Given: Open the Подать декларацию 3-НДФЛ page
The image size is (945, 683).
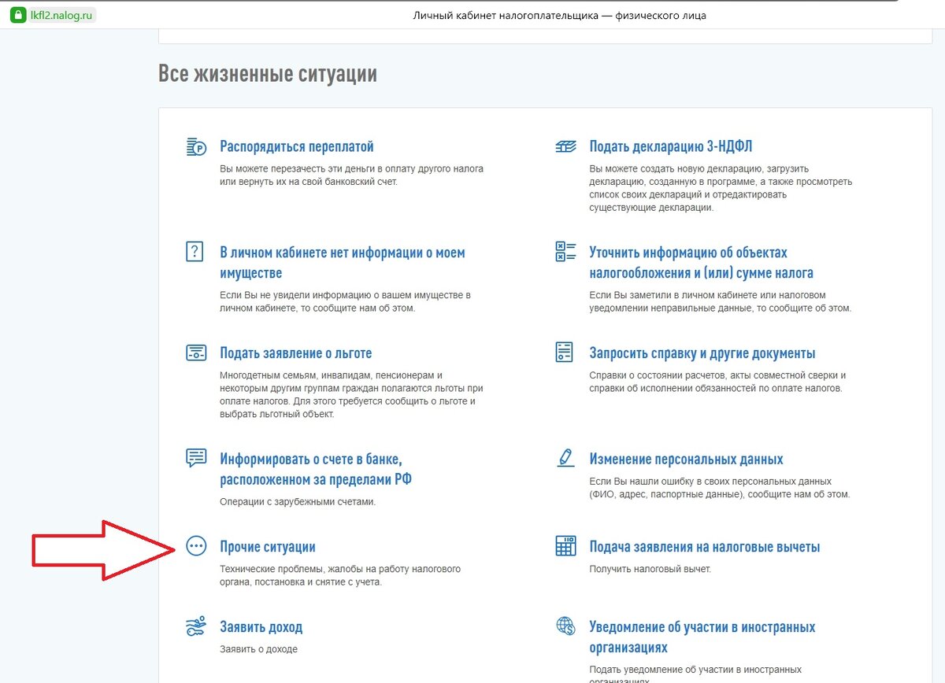Looking at the screenshot, I should tap(673, 146).
